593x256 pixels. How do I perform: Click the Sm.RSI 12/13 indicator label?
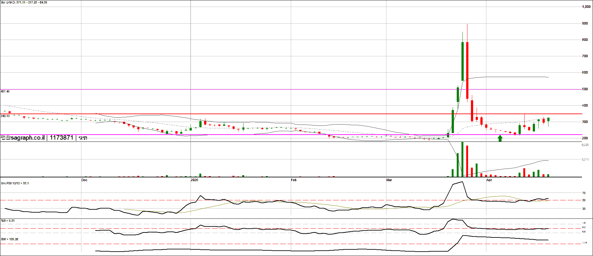click(x=15, y=183)
